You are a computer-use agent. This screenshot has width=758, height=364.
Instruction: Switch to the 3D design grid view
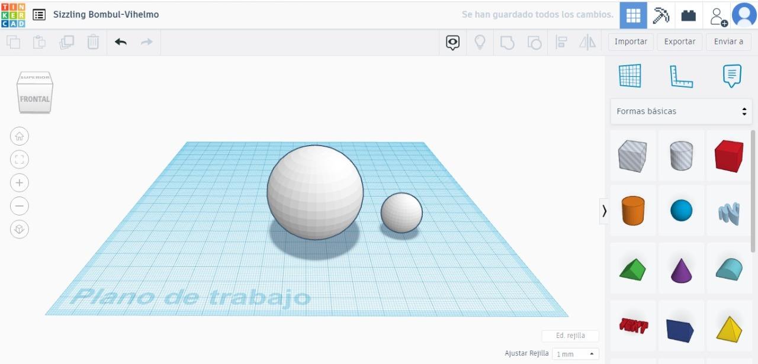(634, 15)
